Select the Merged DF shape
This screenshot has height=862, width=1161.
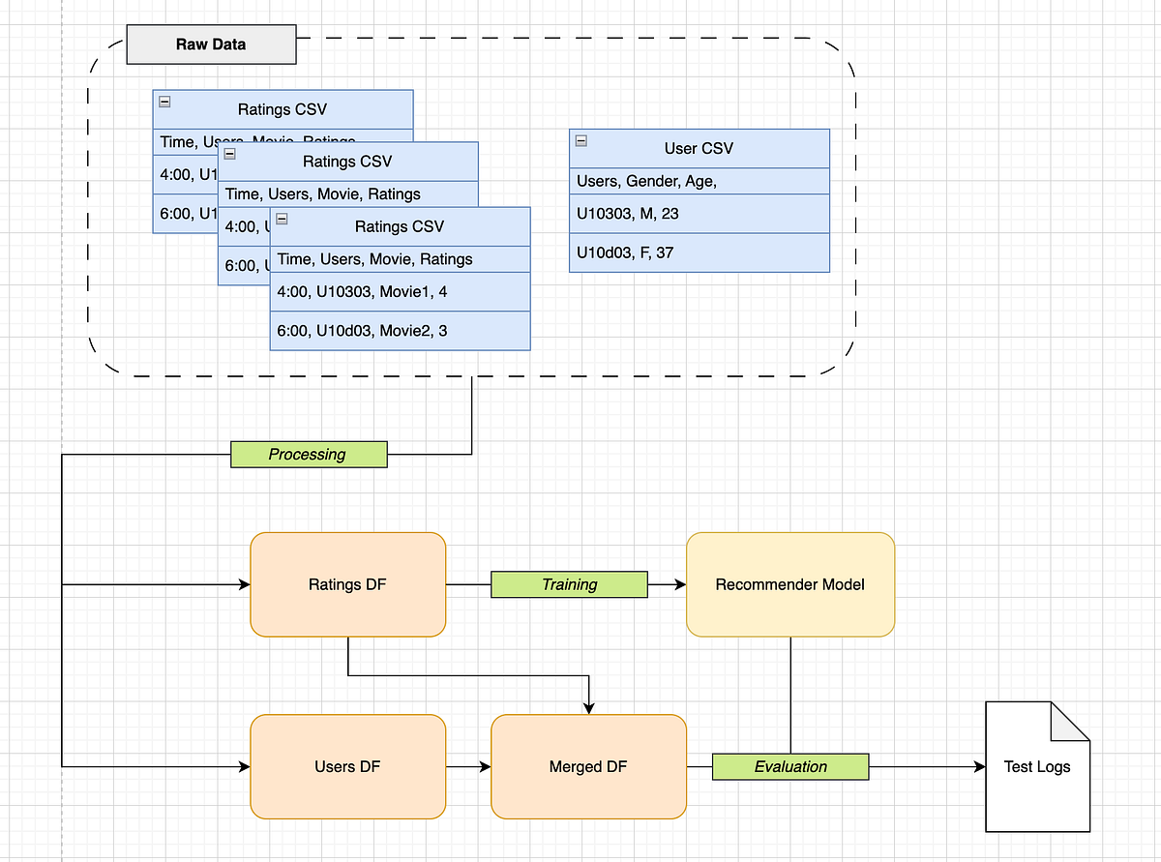coord(588,766)
